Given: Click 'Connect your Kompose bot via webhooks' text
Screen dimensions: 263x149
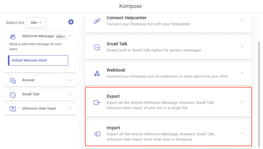Looking at the screenshot, I should coord(167,76).
